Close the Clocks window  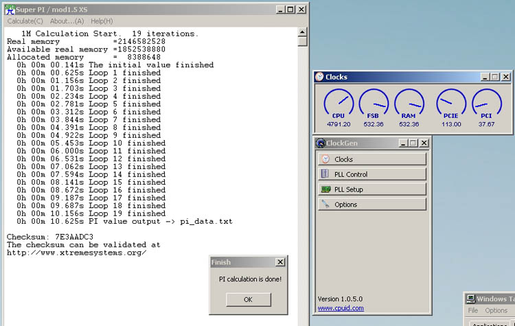506,77
